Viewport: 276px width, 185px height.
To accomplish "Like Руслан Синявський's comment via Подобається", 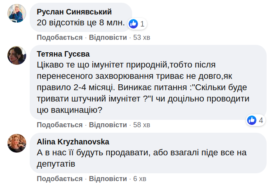I will click(x=59, y=37).
